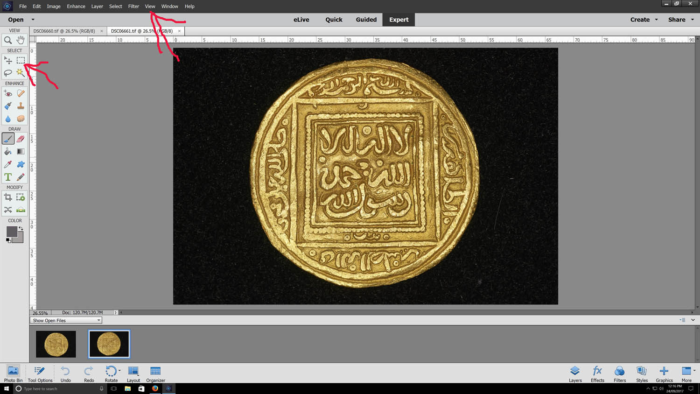Select the Content-Aware Move tool
The height and width of the screenshot is (394, 700).
(8, 210)
